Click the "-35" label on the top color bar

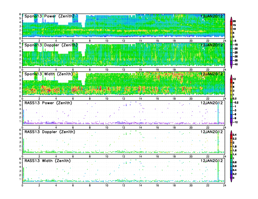click(235, 60)
